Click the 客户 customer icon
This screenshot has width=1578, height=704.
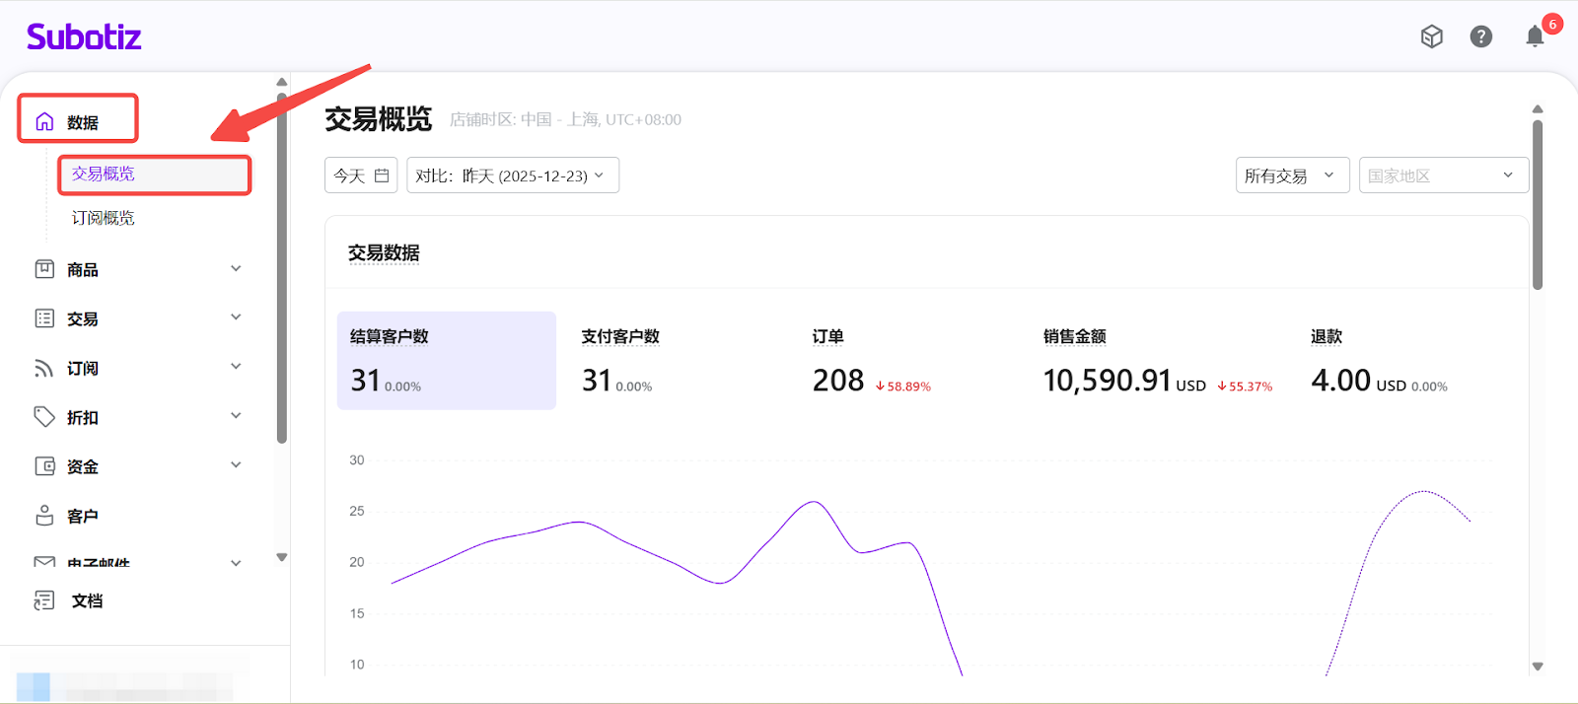click(x=44, y=516)
